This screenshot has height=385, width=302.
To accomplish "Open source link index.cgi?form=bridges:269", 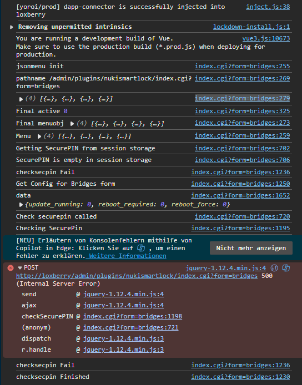I will click(x=242, y=78).
